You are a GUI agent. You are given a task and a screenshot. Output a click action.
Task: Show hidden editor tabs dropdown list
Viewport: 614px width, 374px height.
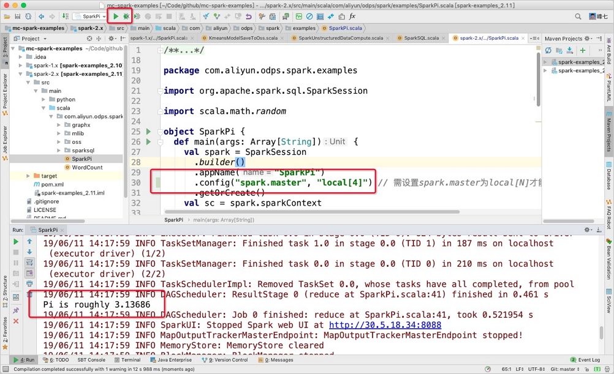tap(534, 39)
